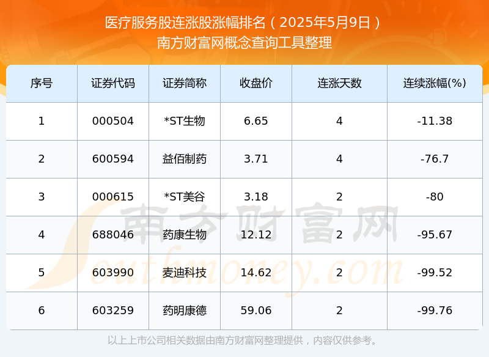489x357 pixels.
Task: Click stock name 麦迪科技
Action: click(185, 273)
